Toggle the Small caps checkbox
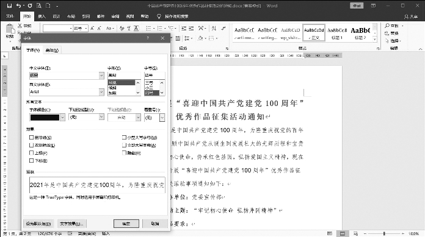The image size is (425, 237). pos(124,138)
